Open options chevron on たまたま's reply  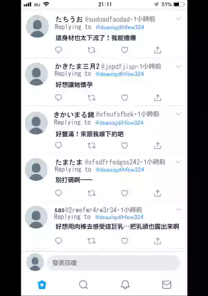point(178,162)
